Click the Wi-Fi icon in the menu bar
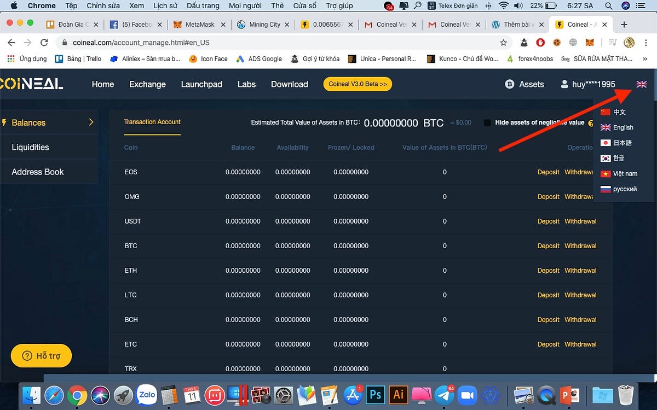 click(x=503, y=5)
